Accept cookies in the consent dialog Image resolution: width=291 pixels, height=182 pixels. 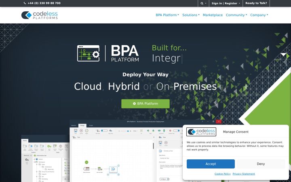point(211,164)
